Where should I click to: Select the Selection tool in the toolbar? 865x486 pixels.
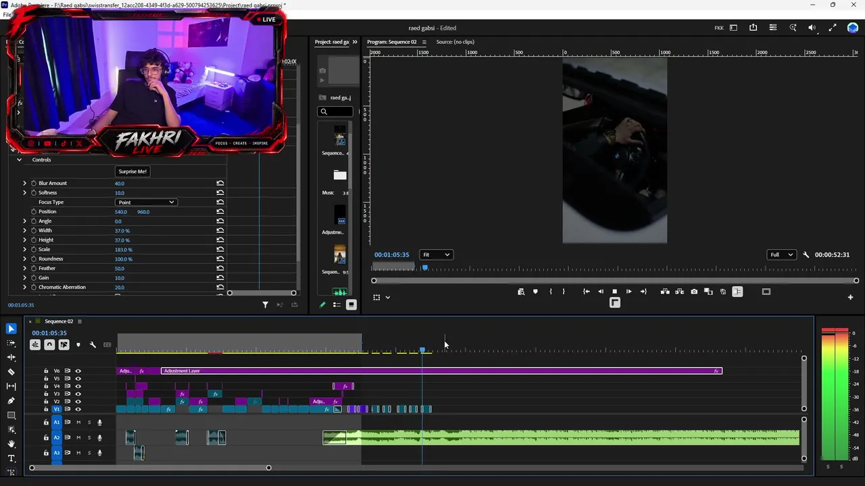(x=11, y=329)
